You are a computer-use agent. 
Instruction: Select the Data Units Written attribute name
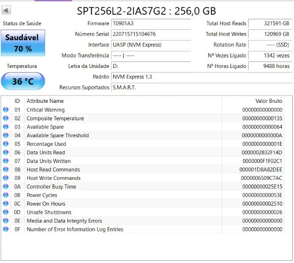49,161
